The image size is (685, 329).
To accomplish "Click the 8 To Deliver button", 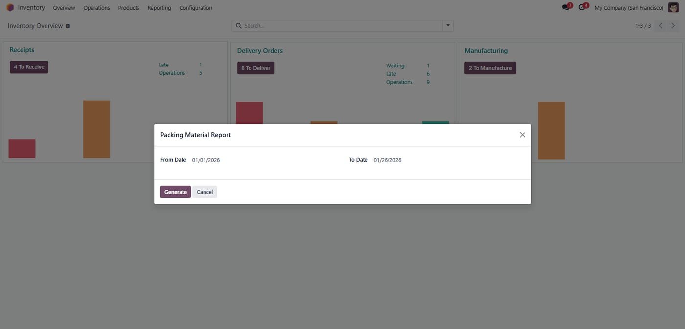I will (256, 68).
